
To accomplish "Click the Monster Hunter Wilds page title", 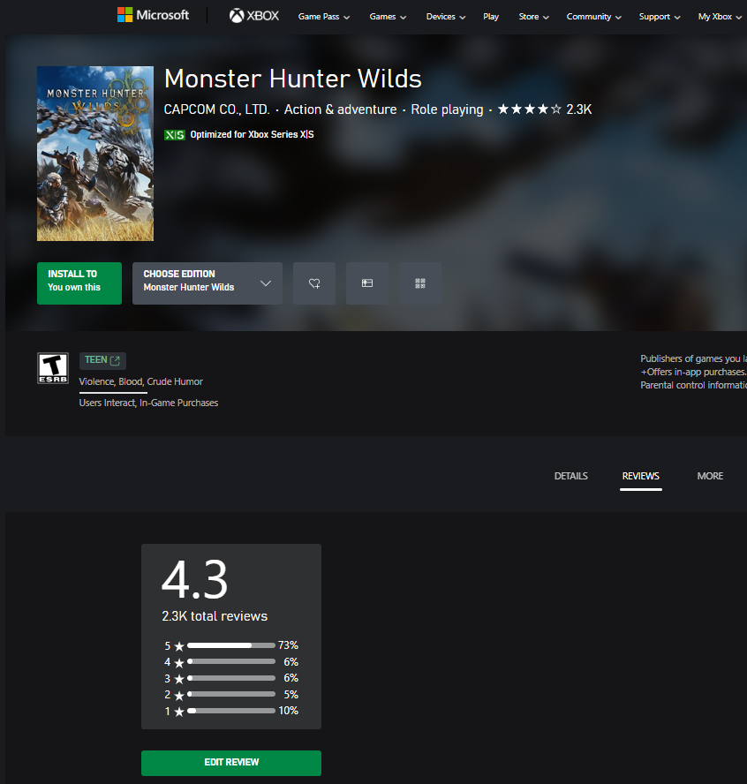I will (293, 79).
